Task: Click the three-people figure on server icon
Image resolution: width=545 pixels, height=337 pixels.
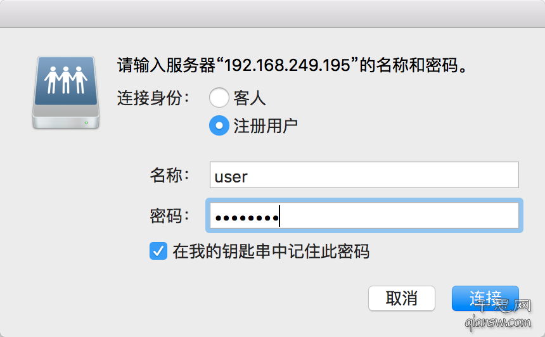Action: (x=66, y=80)
